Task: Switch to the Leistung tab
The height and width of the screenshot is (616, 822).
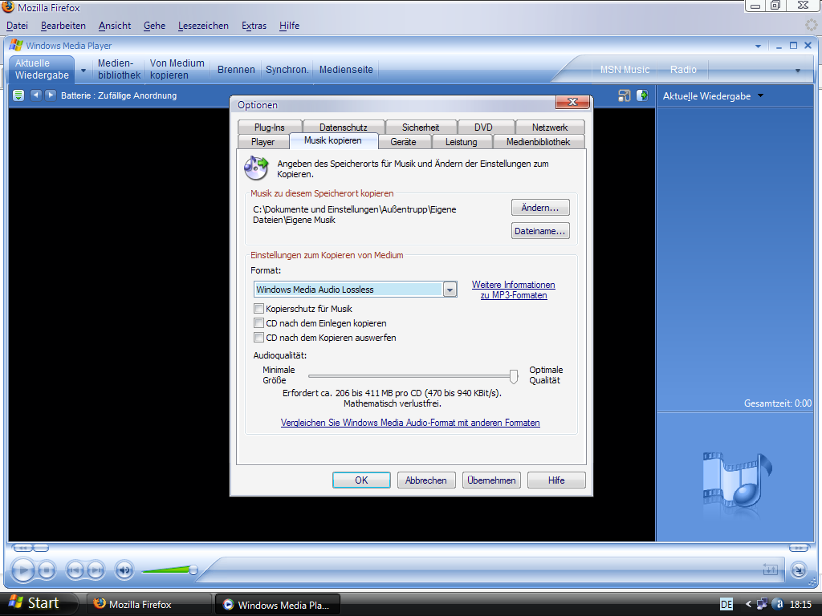Action: (462, 142)
